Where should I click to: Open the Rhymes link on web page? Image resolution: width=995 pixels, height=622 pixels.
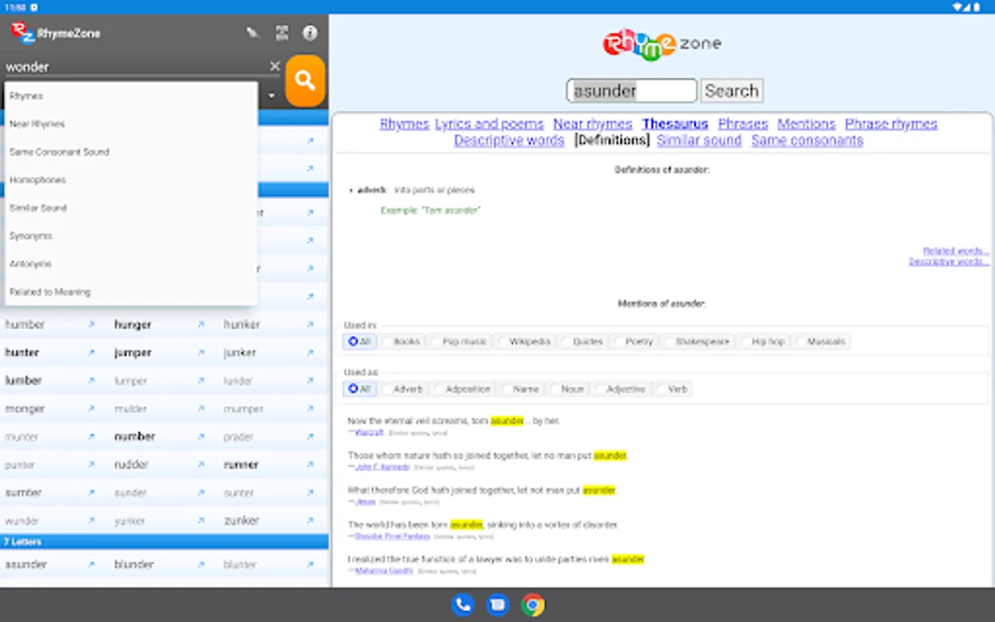[404, 124]
